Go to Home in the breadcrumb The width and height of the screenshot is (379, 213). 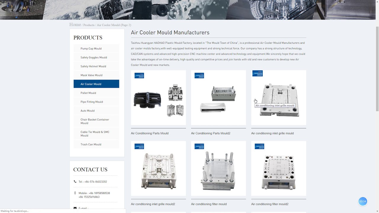(x=75, y=25)
